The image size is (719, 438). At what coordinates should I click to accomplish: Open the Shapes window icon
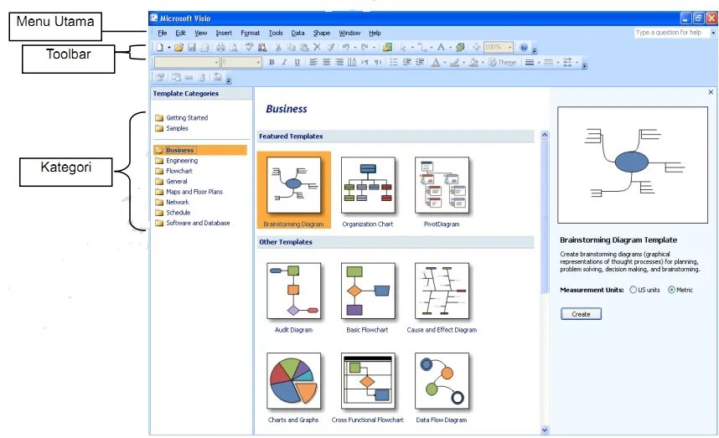pos(387,47)
